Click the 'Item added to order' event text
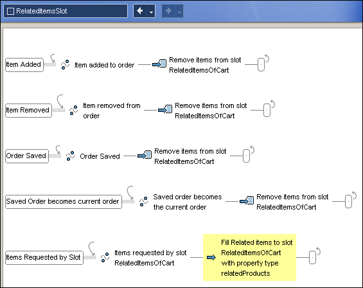Image resolution: width=363 pixels, height=288 pixels. click(x=105, y=65)
